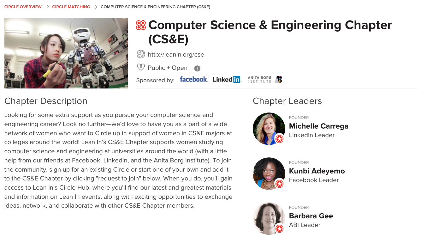The image size is (421, 237).
Task: Click the heart Public + Open icon
Action: [x=141, y=68]
